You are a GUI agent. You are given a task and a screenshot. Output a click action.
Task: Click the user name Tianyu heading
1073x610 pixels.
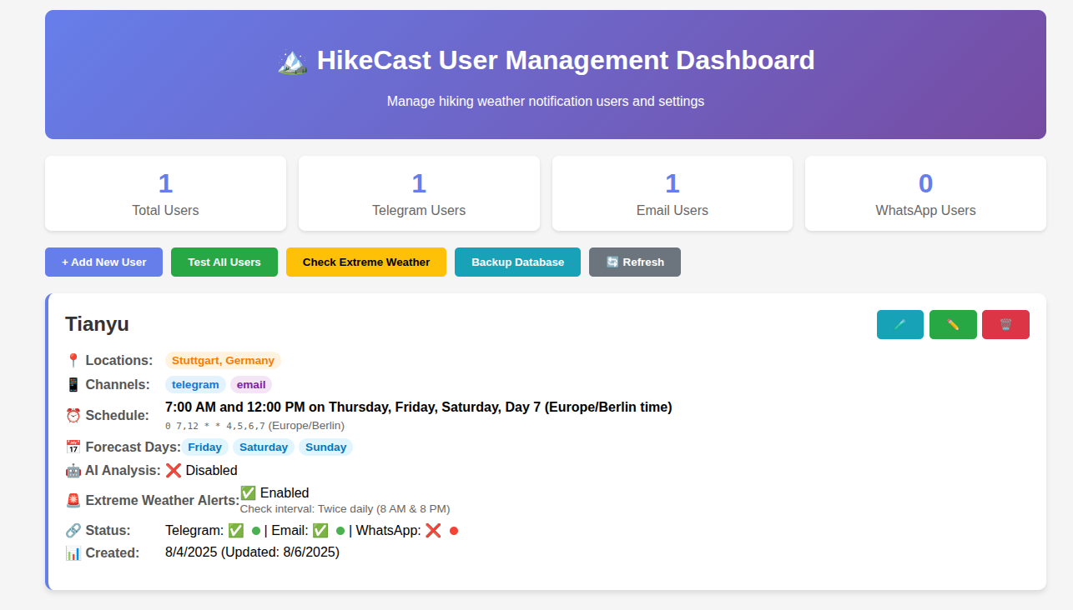tap(97, 324)
